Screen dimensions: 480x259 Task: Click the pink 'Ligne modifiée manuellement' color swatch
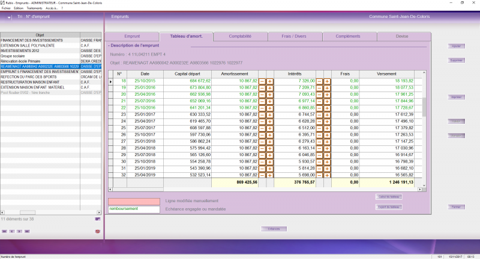pos(134,202)
